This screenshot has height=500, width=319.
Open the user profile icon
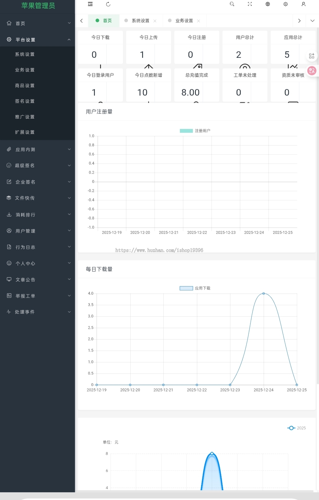[x=303, y=4]
